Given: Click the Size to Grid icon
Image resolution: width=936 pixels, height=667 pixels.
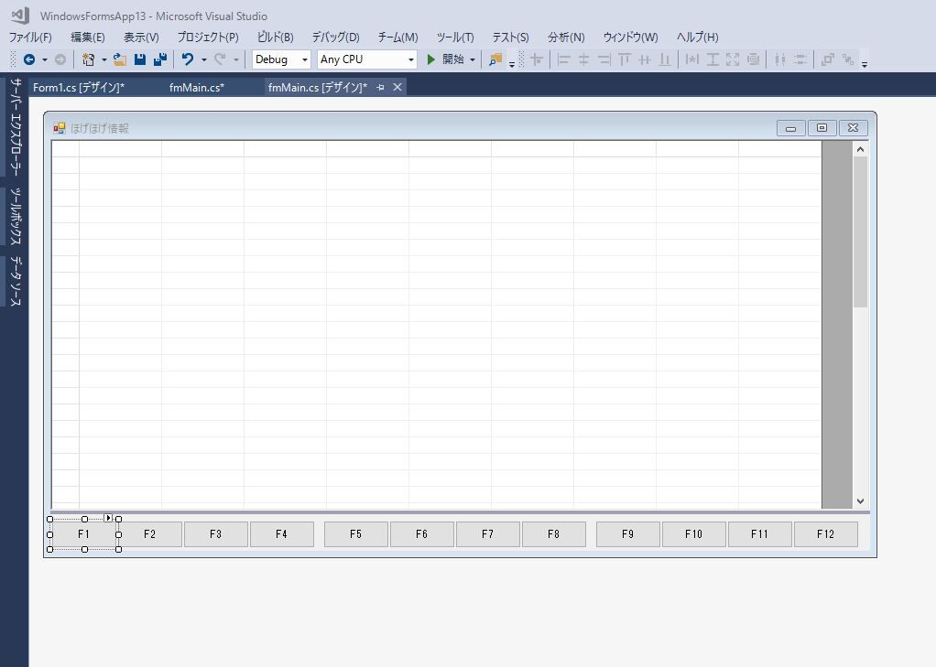Looking at the screenshot, I should coord(754,59).
